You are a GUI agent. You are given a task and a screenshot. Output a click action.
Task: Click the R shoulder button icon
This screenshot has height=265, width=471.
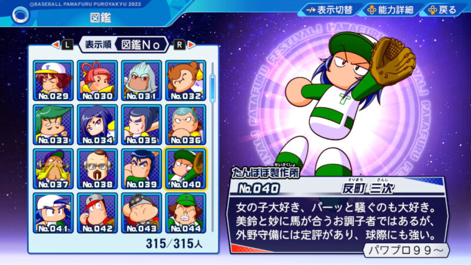(x=180, y=45)
